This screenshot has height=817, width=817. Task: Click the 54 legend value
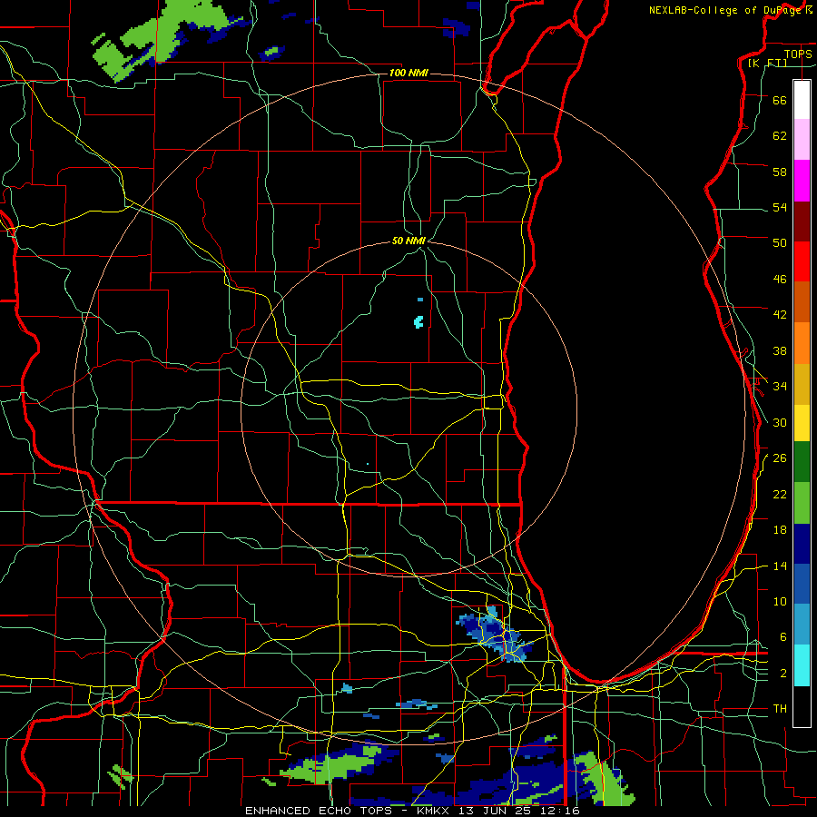[780, 207]
